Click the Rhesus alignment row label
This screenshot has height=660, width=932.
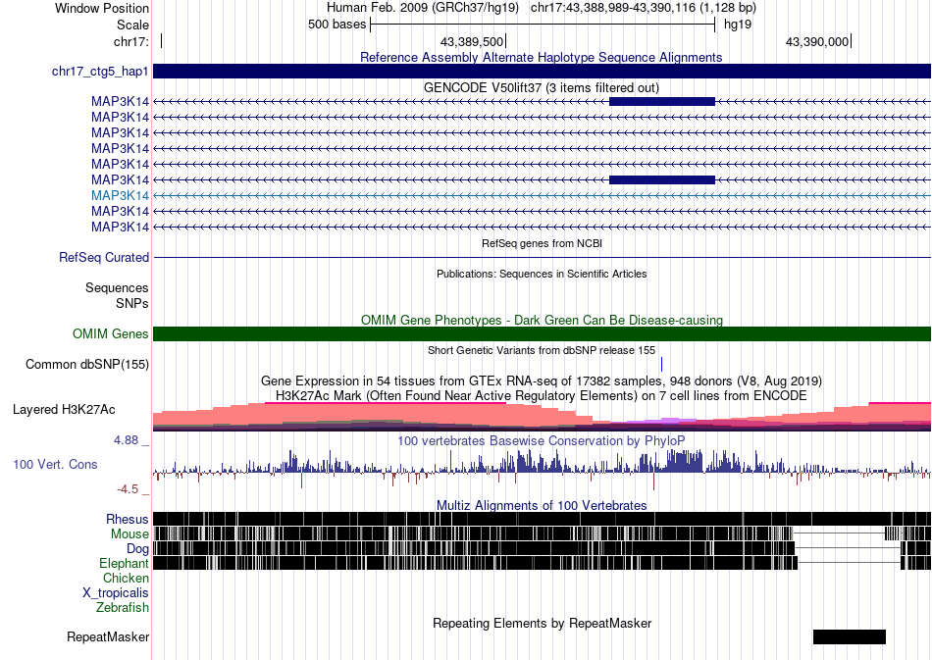pos(128,519)
